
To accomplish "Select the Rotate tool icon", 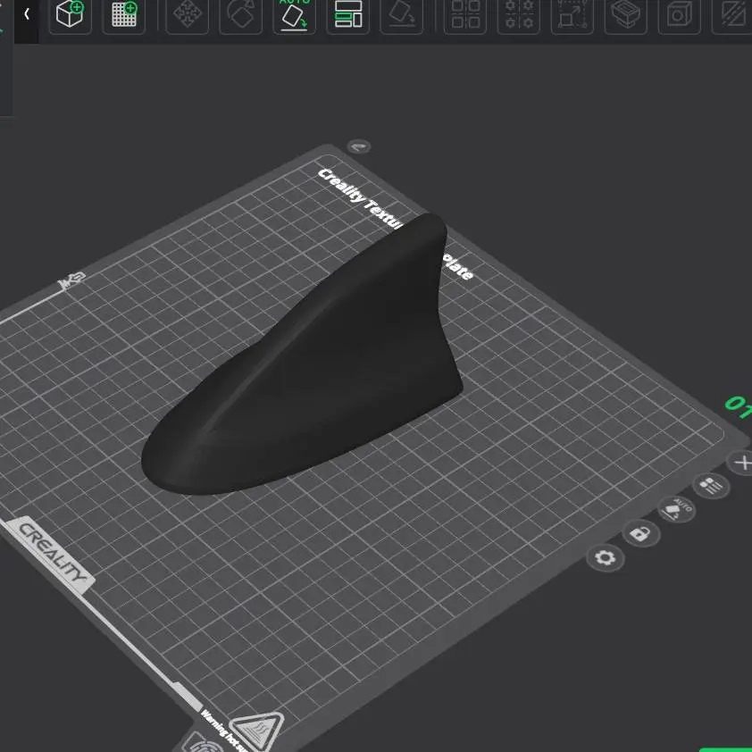I will [x=241, y=14].
